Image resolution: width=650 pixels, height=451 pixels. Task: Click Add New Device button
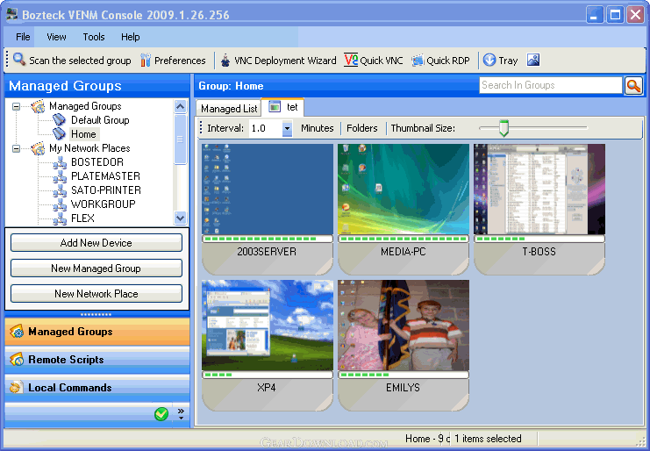(96, 243)
